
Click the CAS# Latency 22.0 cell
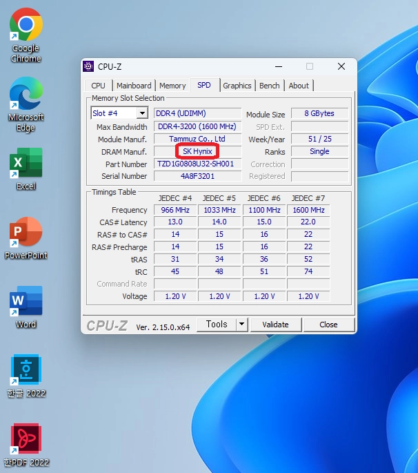pos(308,222)
